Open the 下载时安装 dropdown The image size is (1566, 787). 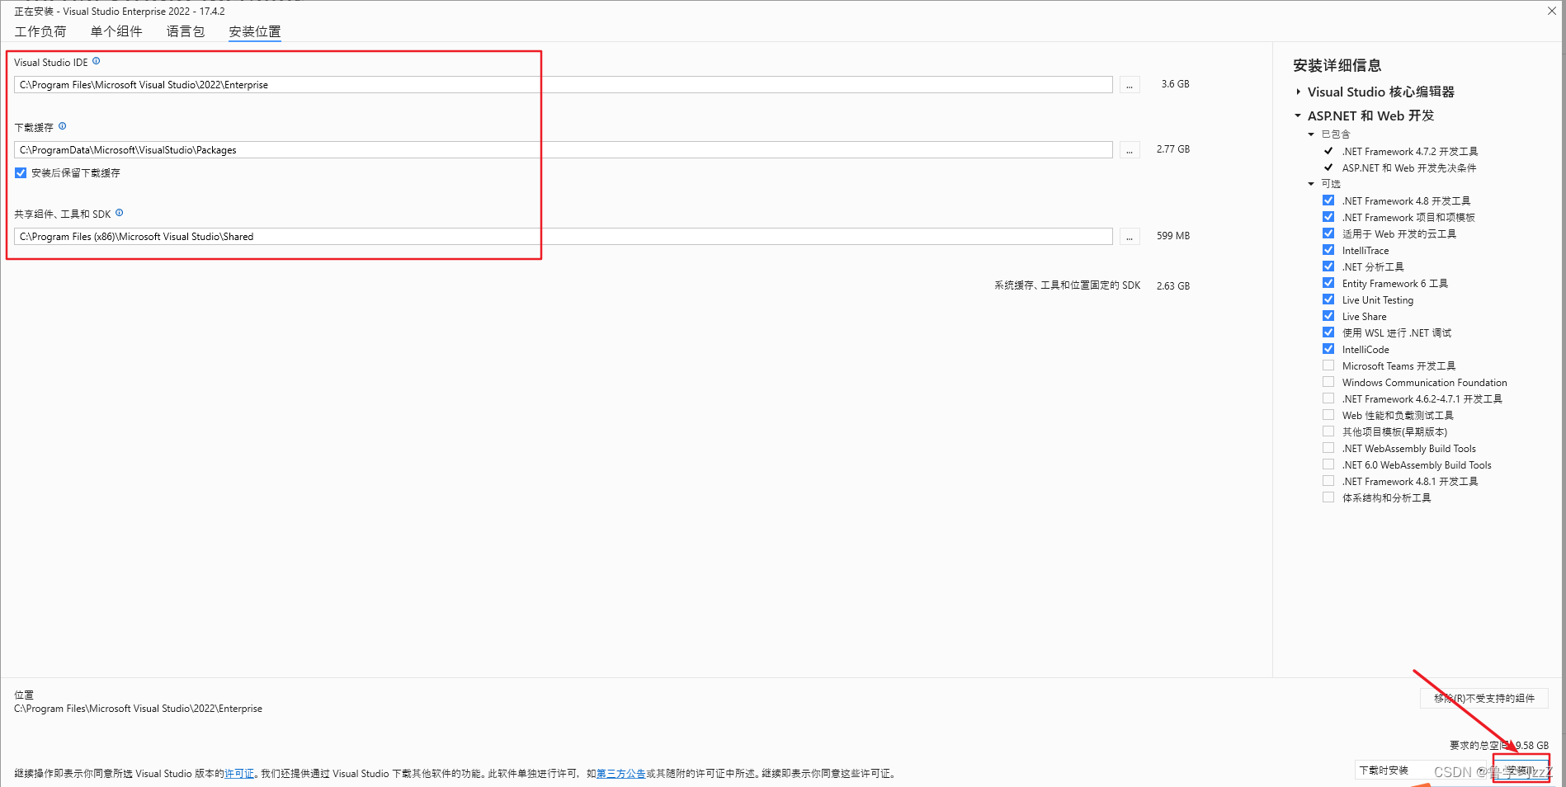[x=1421, y=771]
